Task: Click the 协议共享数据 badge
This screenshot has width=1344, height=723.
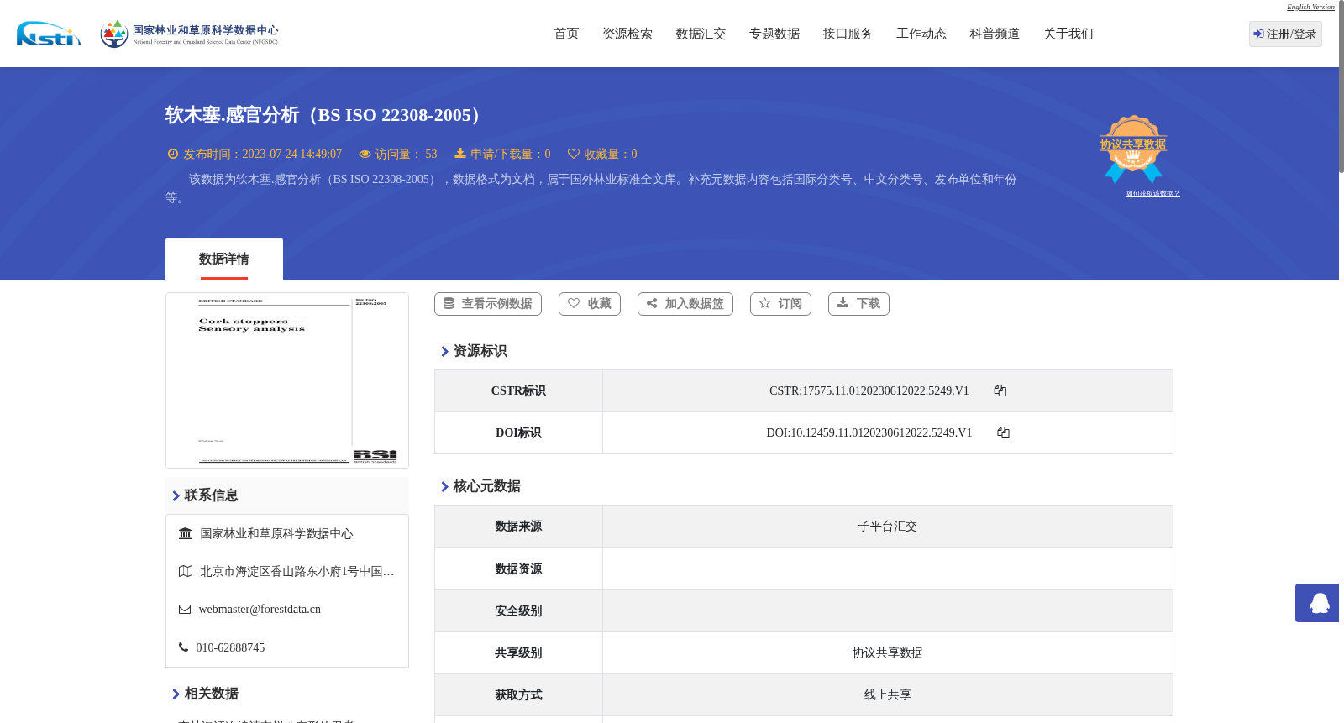Action: point(1133,149)
